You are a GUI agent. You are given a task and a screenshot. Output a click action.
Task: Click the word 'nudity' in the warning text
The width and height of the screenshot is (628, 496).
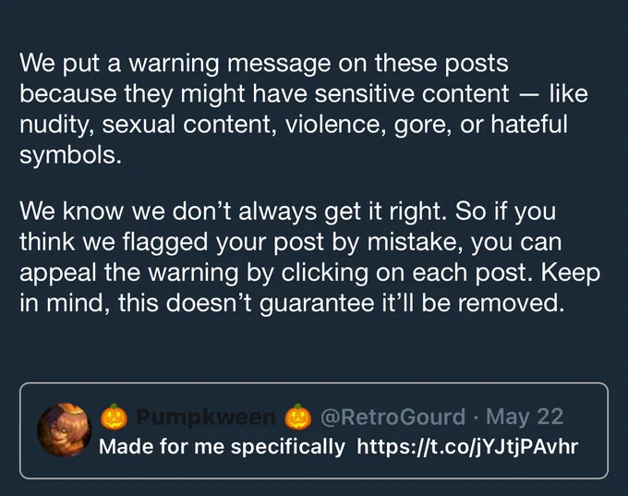click(x=57, y=125)
